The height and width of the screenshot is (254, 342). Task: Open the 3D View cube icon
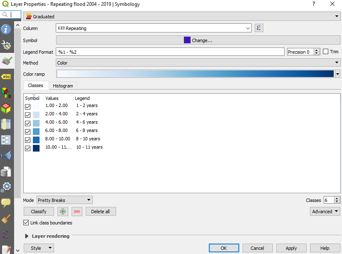(x=6, y=108)
